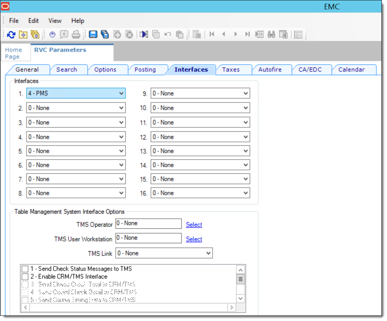Open the Help menu

point(78,21)
